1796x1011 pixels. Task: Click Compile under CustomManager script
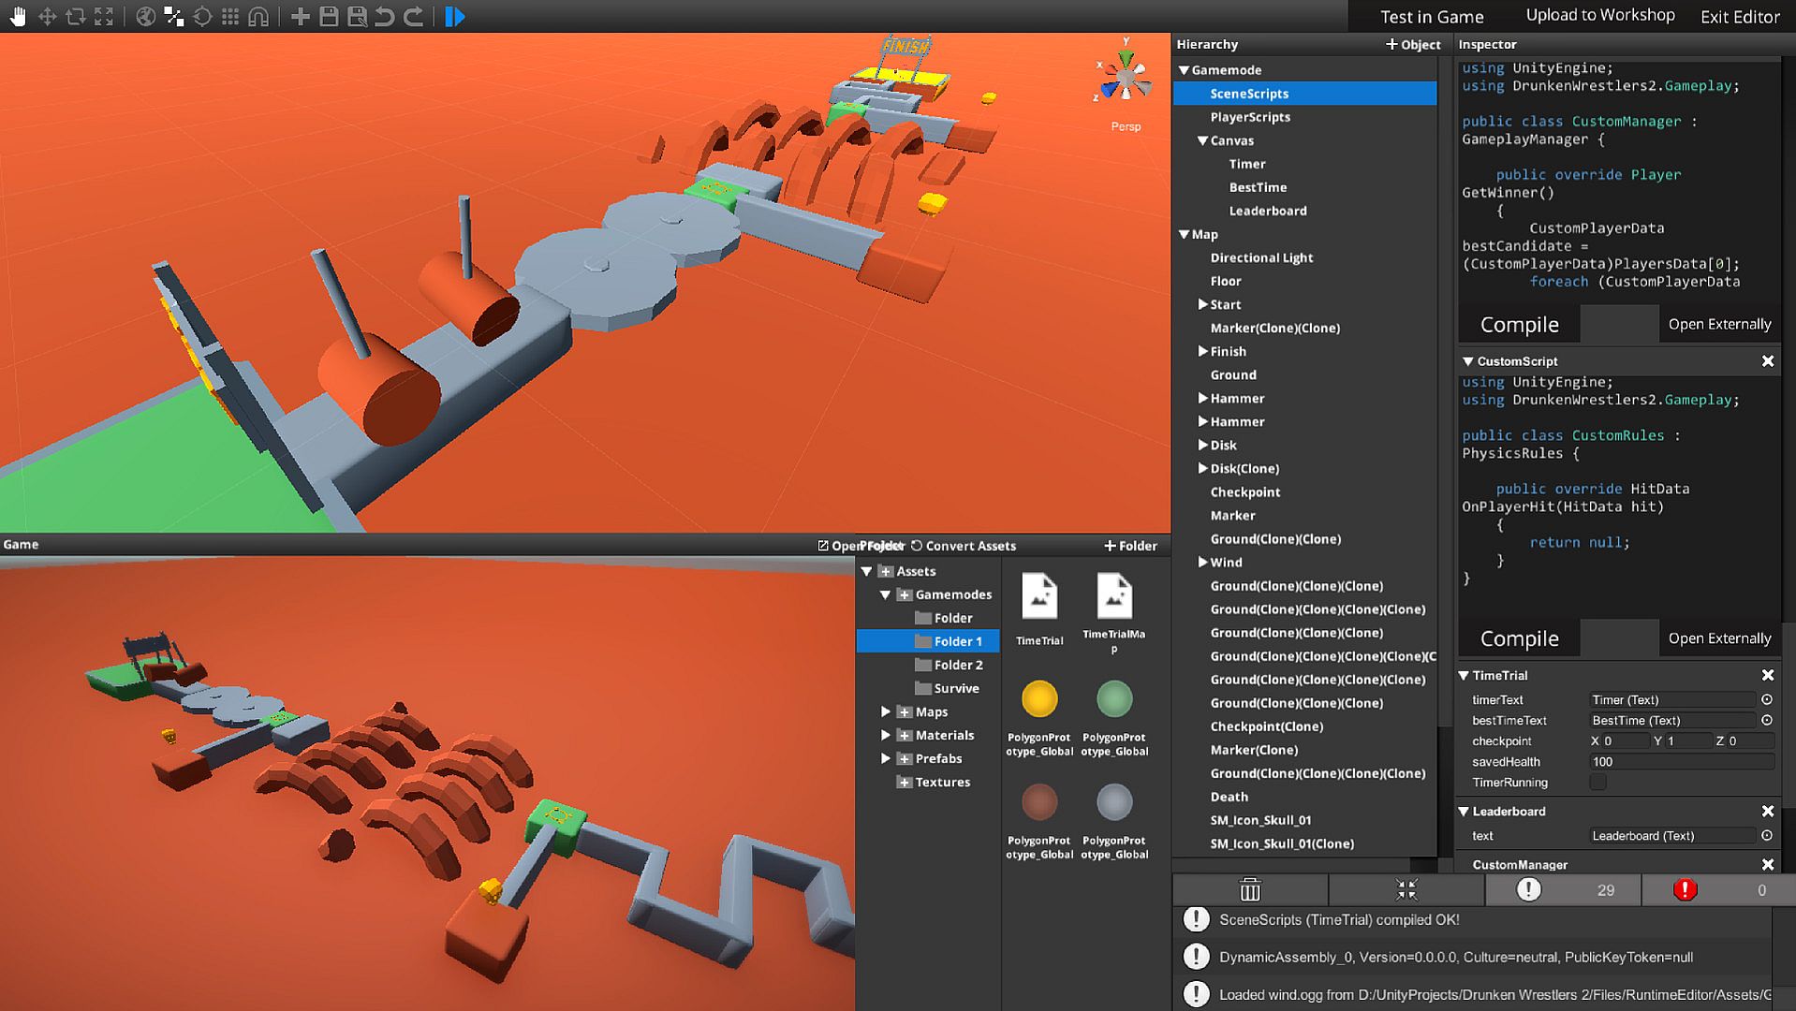pyautogui.click(x=1519, y=325)
